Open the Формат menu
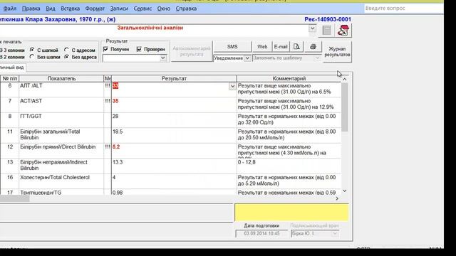The width and height of the screenshot is (456, 256). pos(95,9)
